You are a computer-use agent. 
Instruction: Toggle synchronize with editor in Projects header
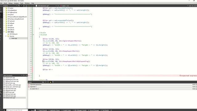click(x=21, y=6)
